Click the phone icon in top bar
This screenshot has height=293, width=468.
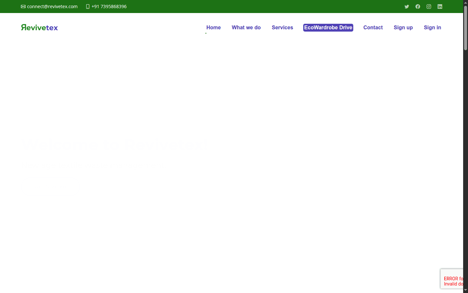(88, 7)
